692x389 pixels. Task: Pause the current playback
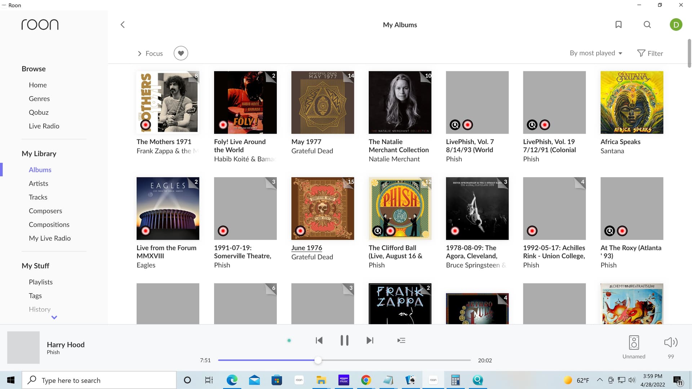tap(345, 340)
